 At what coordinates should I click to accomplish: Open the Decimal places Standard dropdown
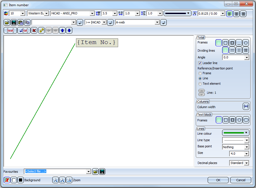[x=247, y=163]
